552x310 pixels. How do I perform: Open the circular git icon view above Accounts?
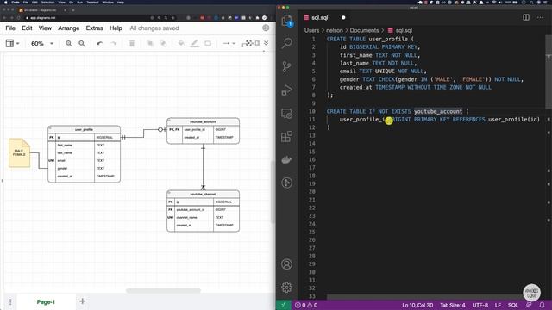pos(287,183)
